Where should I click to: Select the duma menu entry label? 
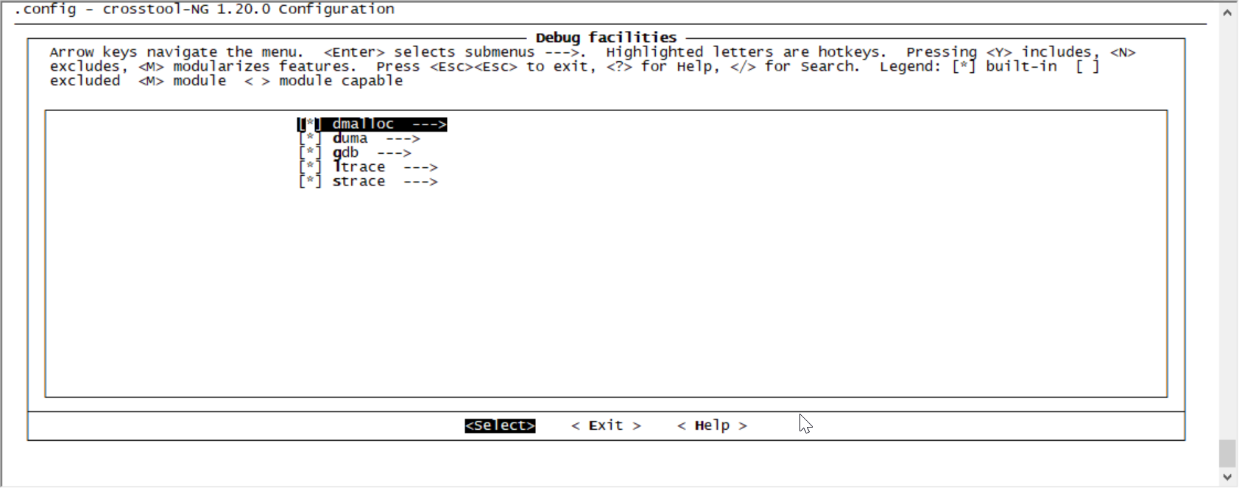[350, 138]
